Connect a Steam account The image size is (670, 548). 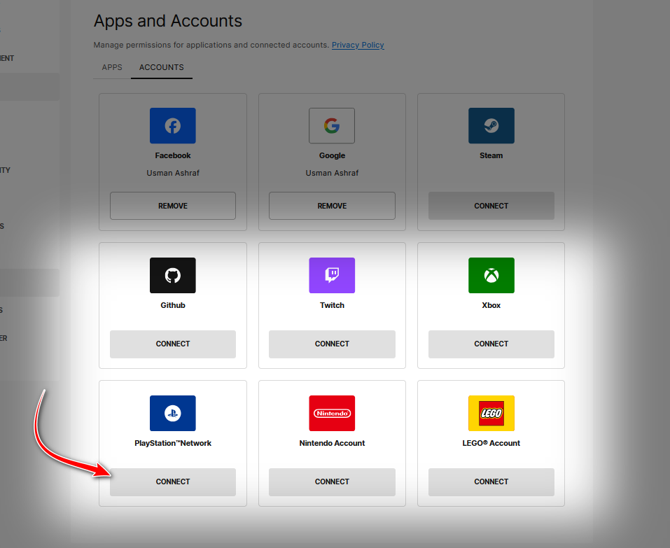point(491,205)
